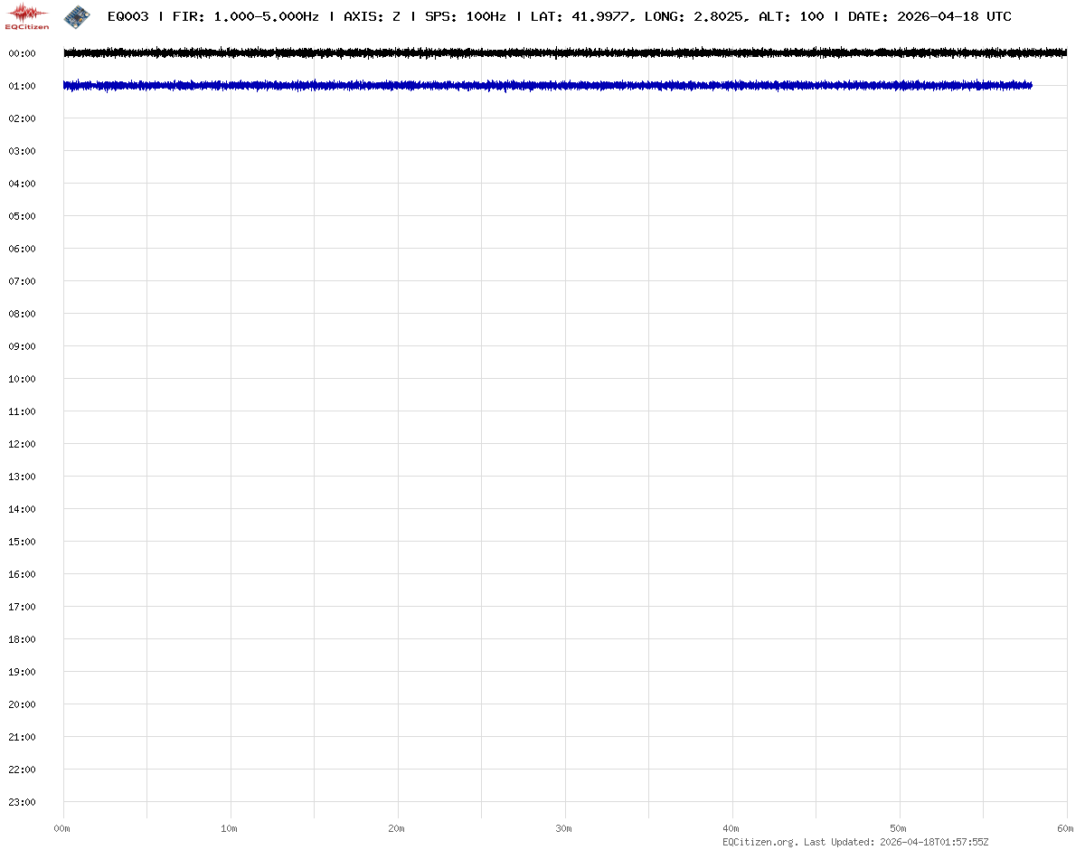Click the 10m label on time axis

click(229, 828)
